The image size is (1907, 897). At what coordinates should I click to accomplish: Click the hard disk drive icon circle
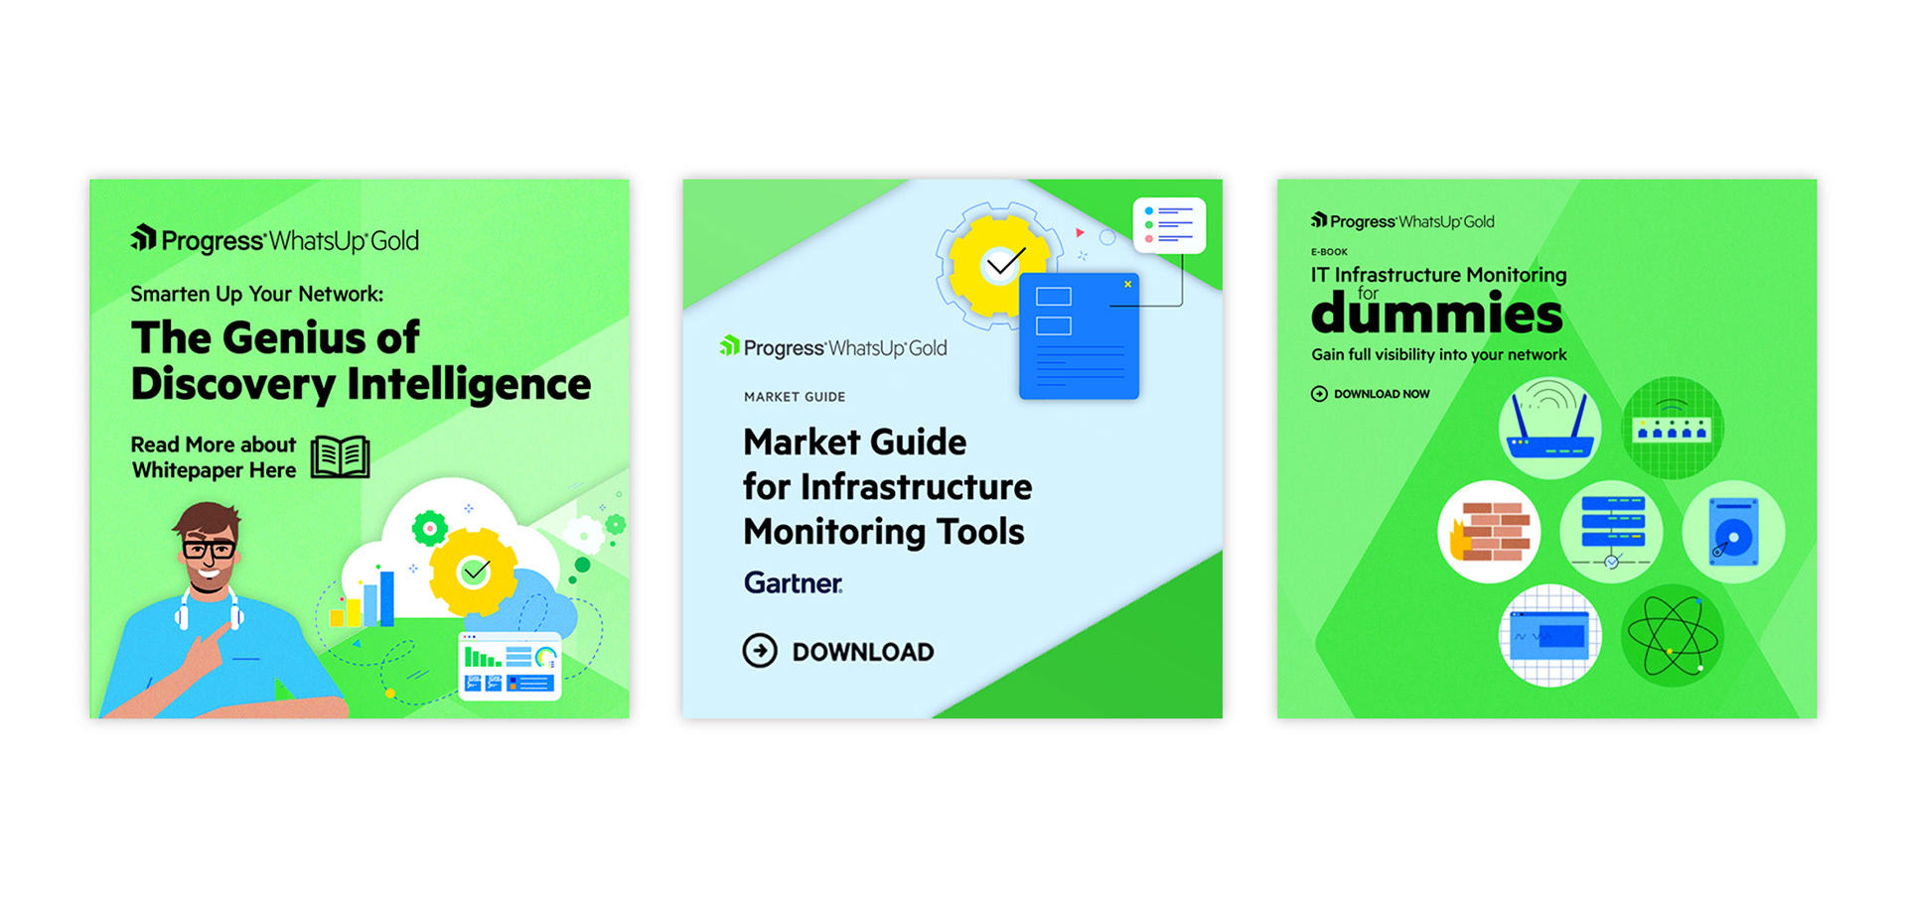[1733, 532]
